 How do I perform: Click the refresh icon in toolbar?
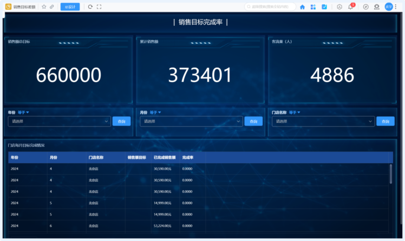click(90, 7)
